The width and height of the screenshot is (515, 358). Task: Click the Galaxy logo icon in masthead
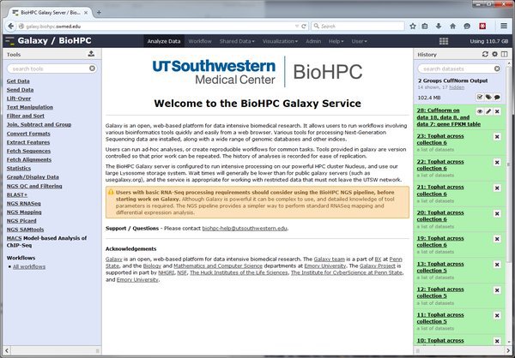[x=9, y=41]
